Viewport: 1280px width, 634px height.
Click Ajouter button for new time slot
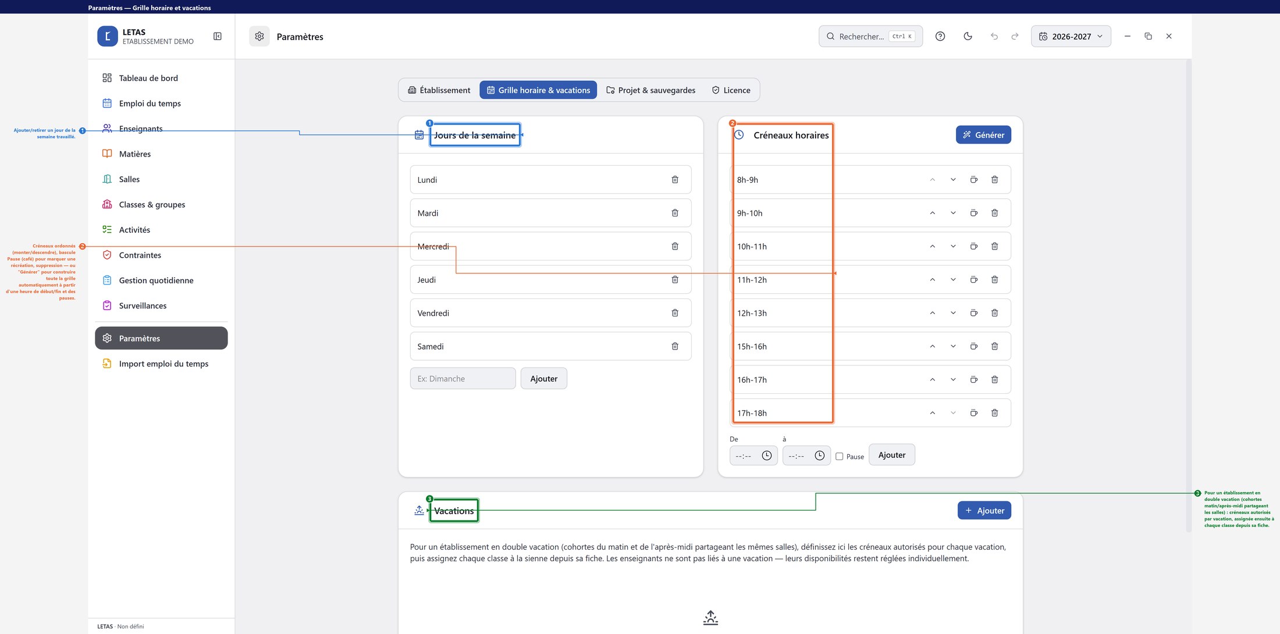[892, 455]
